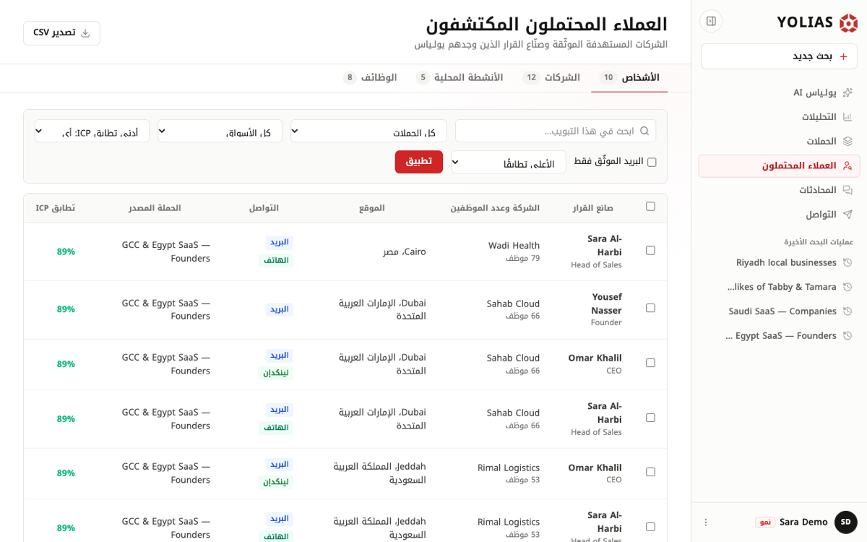Click the البريد badge in Yousef Nasser row
This screenshot has width=867, height=542.
(280, 309)
